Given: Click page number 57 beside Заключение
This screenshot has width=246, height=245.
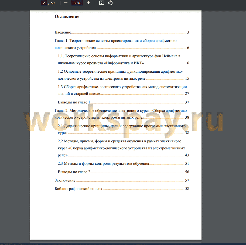Looking at the screenshot, I should (x=187, y=180).
